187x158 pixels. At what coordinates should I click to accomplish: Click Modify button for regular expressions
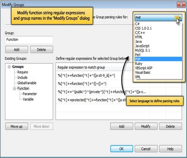(x=146, y=126)
